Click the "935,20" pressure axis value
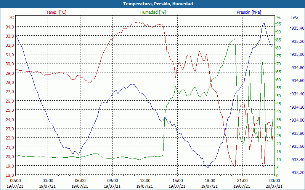305x190 pixels. tap(298, 41)
